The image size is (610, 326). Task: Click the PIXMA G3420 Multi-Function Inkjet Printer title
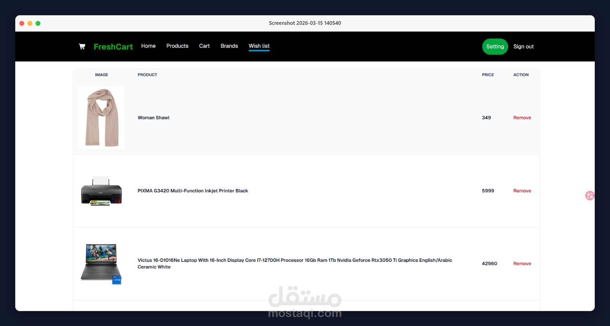click(x=193, y=191)
